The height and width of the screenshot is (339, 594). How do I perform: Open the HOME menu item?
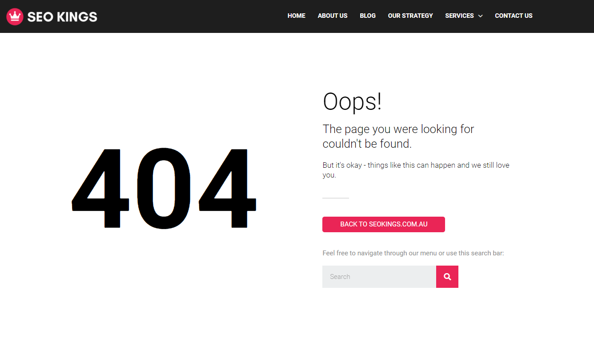297,16
